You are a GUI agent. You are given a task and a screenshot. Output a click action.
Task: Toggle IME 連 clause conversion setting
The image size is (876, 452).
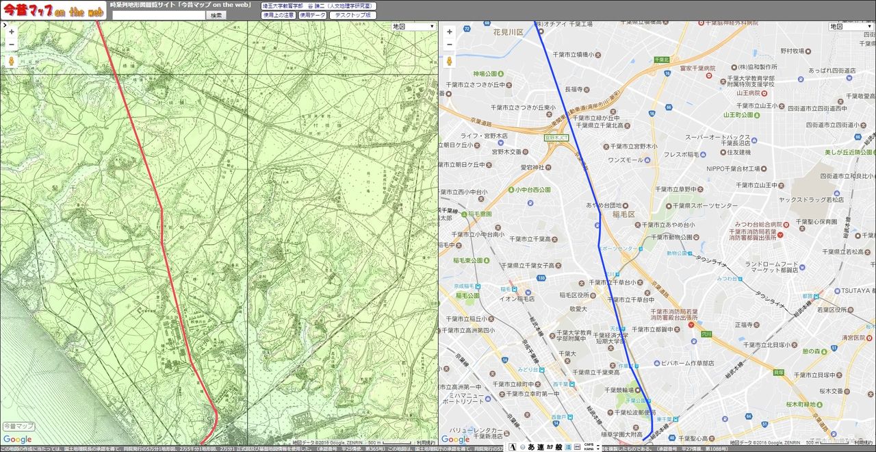coord(540,447)
